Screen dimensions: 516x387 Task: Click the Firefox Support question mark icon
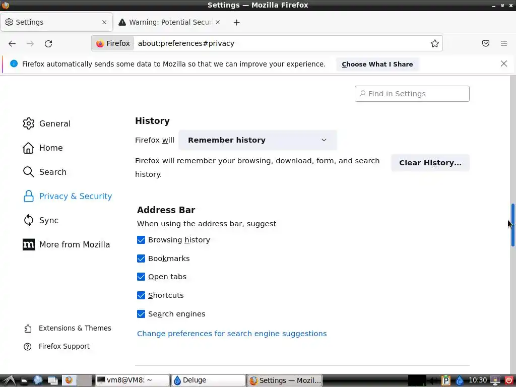(28, 347)
